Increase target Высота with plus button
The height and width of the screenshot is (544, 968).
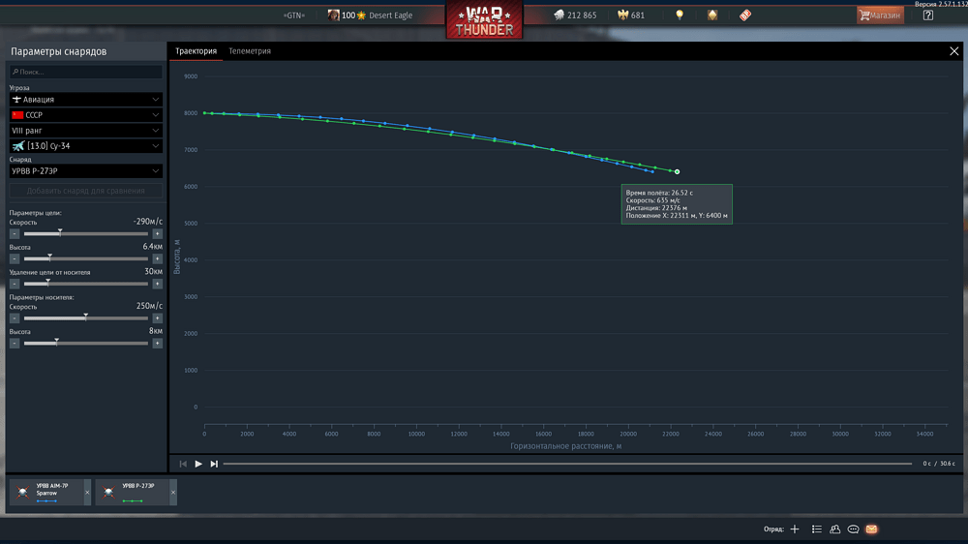click(158, 258)
